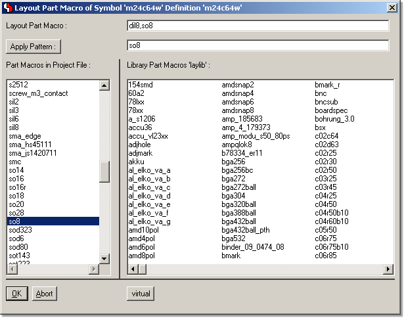Select al_elko_va_g in the library list

click(149, 221)
